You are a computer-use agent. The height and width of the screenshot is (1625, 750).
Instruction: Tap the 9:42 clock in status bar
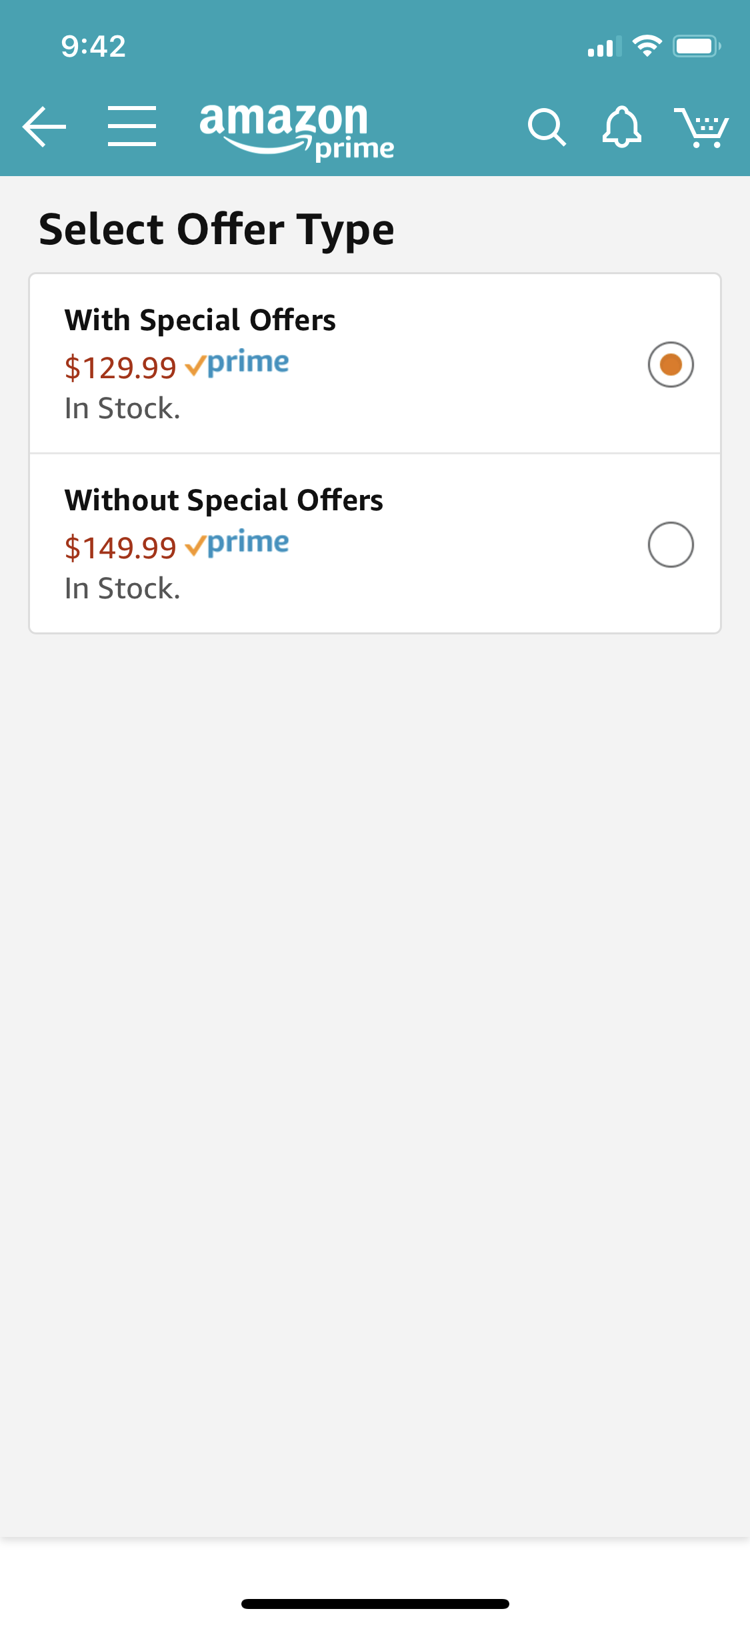tap(93, 47)
